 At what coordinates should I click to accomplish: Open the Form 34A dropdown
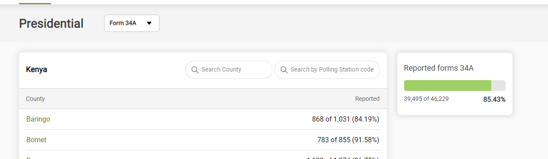(x=132, y=23)
